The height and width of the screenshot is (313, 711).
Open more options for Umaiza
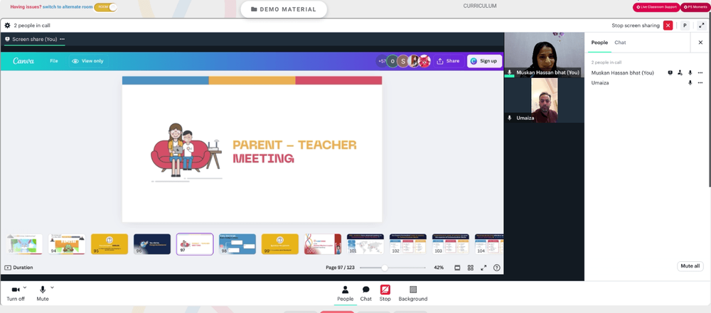coord(700,83)
